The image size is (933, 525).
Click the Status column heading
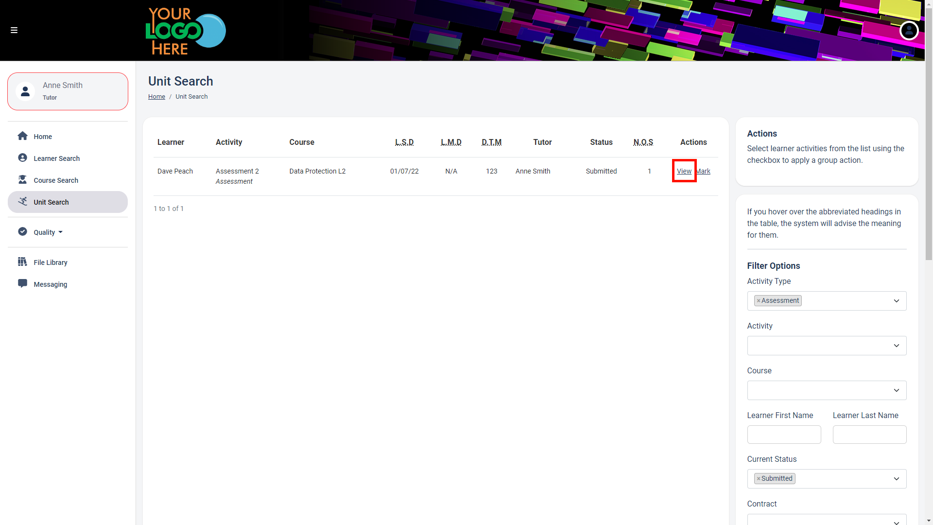tap(601, 142)
